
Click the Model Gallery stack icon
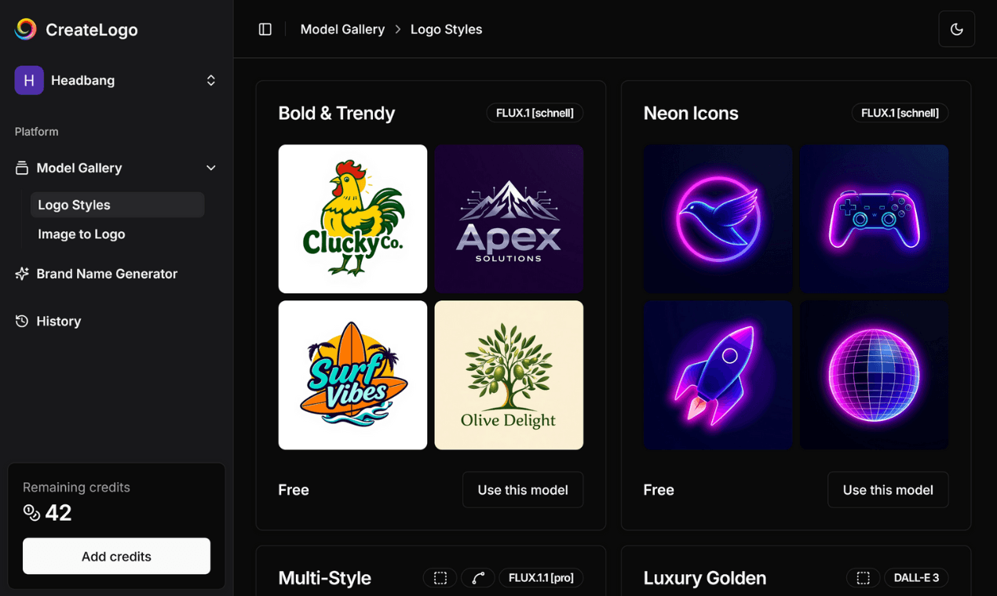pyautogui.click(x=22, y=168)
